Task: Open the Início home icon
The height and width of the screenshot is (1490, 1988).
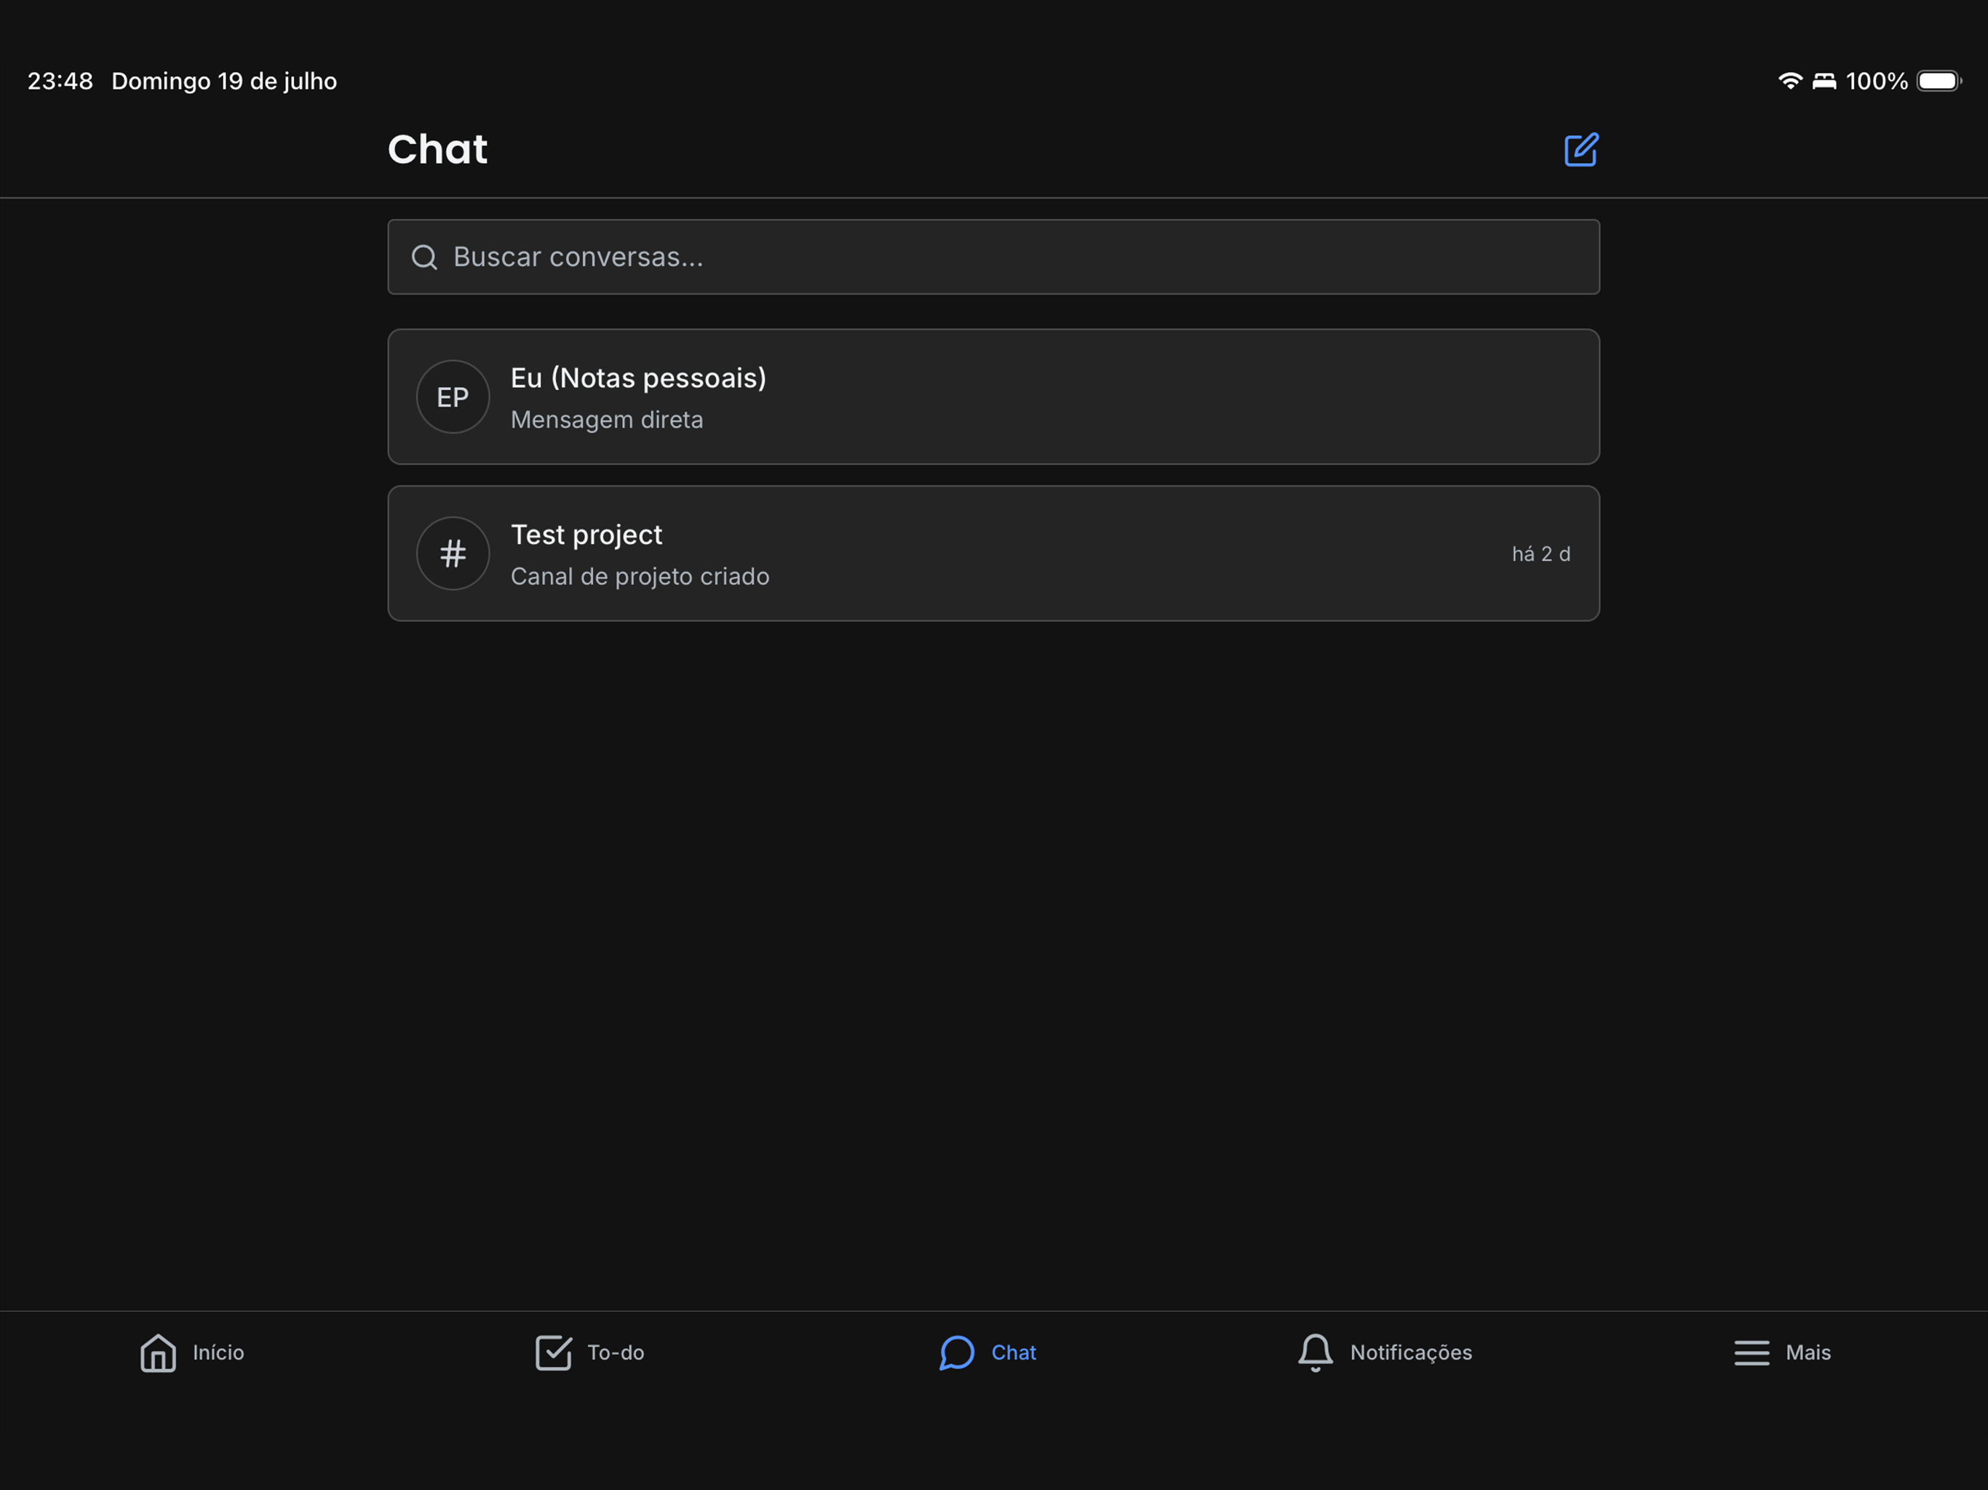Action: tap(158, 1352)
